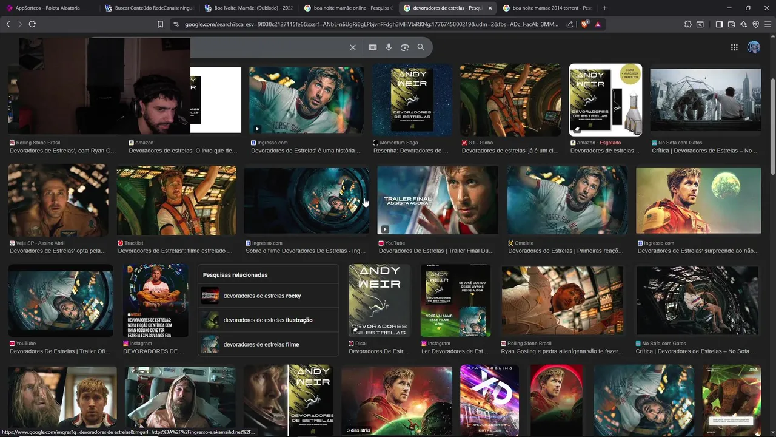
Task: Switch to boa noite mamae 2014 torrent tab
Action: point(546,8)
